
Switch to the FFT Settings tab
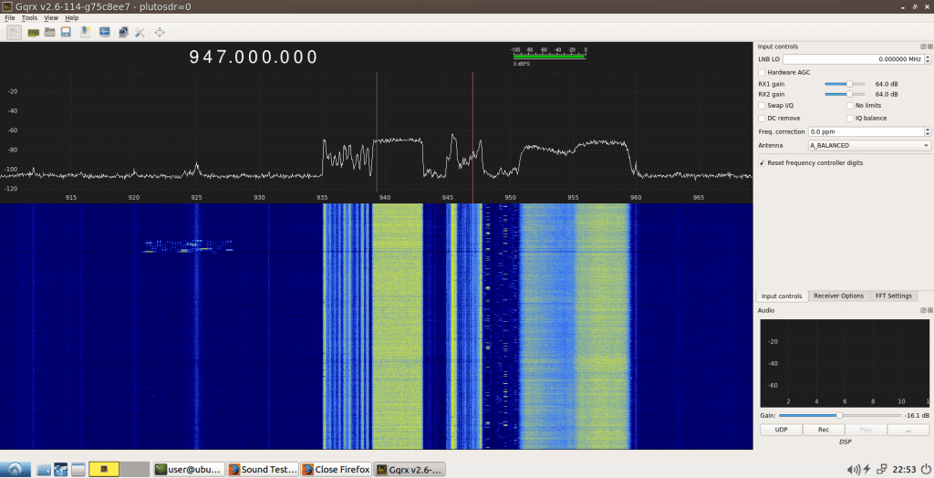[893, 296]
